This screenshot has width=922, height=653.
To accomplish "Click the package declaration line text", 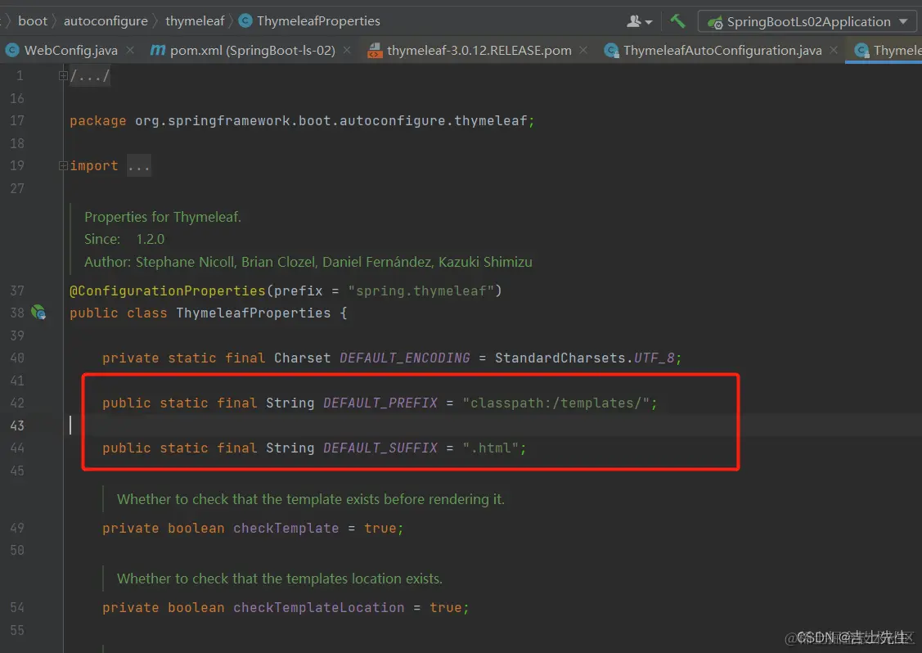I will tap(302, 120).
